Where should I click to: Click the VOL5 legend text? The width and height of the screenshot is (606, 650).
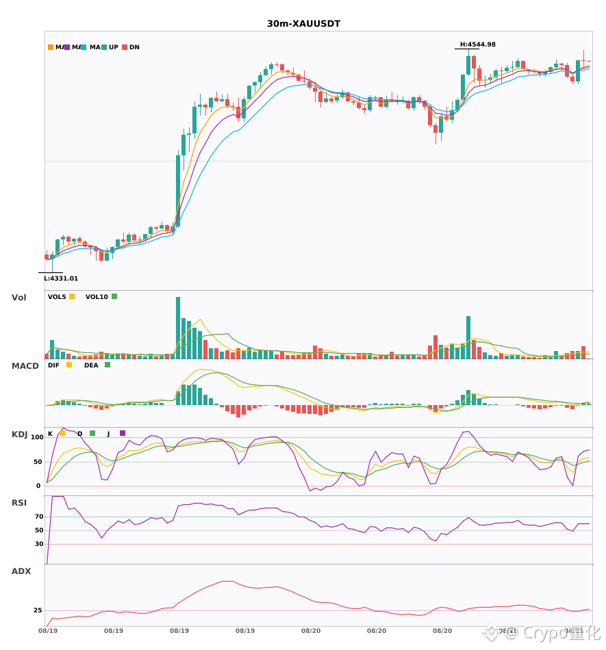point(57,297)
